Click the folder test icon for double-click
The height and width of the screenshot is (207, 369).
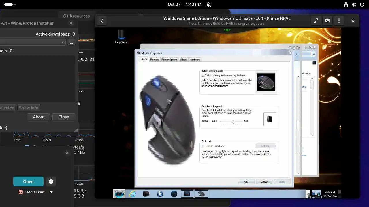[x=269, y=119]
